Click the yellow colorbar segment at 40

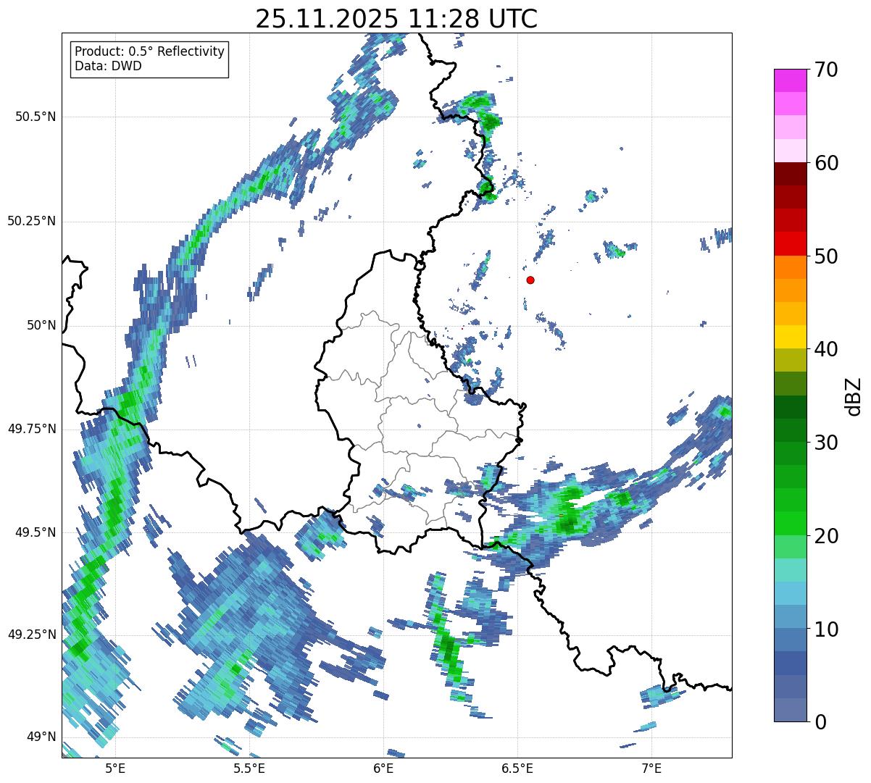[791, 337]
